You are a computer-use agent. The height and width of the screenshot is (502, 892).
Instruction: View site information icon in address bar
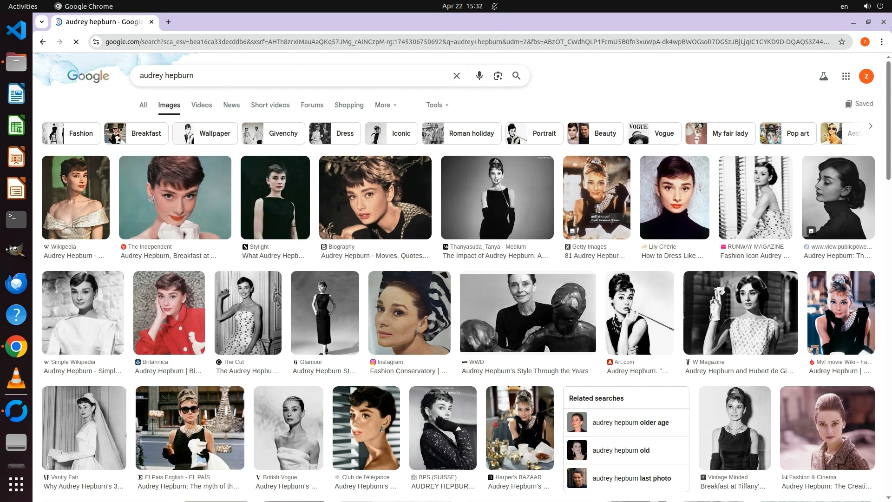click(96, 42)
